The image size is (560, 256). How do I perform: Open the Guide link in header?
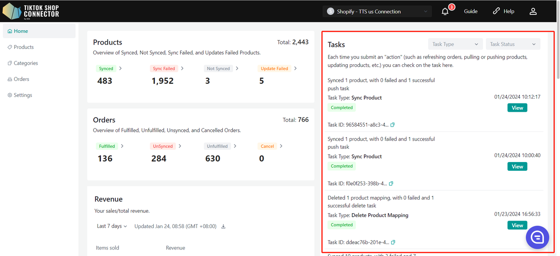click(471, 11)
